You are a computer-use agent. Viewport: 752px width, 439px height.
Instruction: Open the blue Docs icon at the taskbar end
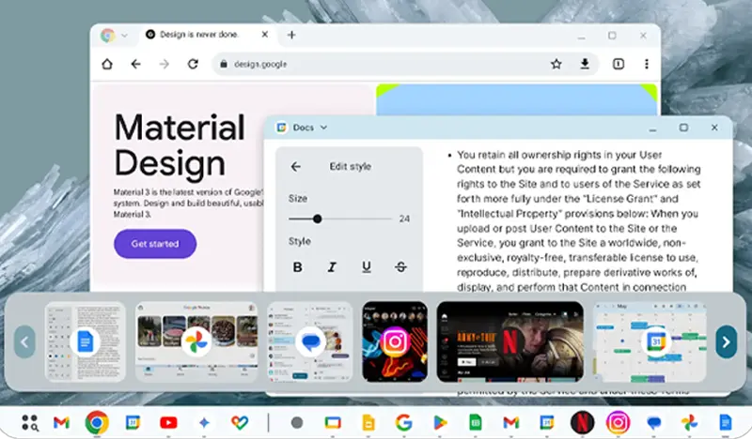point(725,423)
